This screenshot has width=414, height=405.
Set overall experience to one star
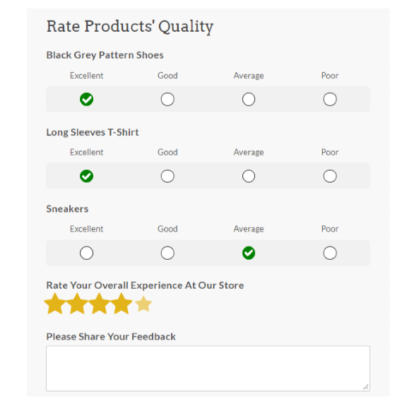pos(55,304)
